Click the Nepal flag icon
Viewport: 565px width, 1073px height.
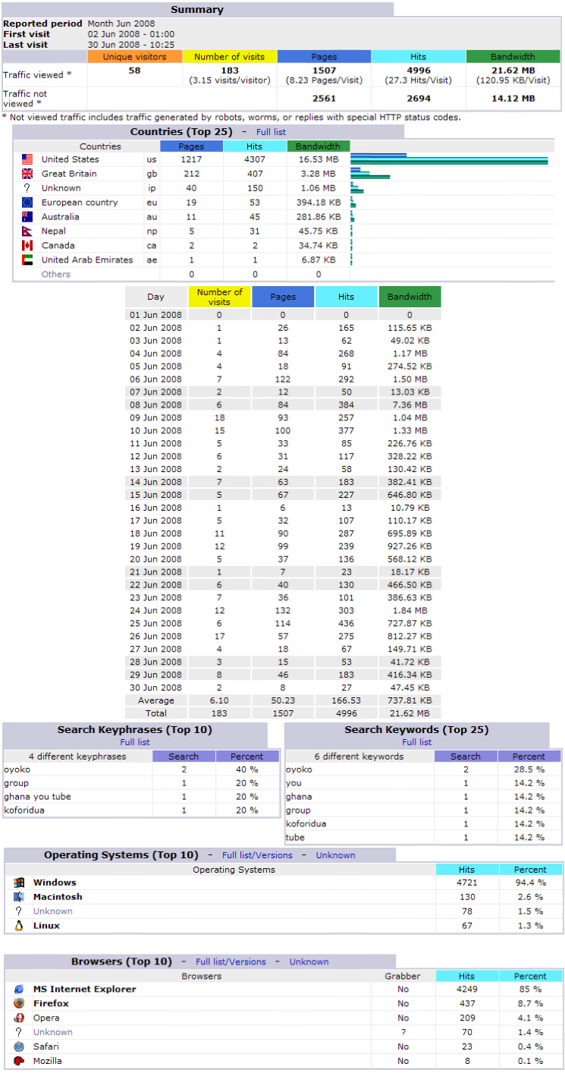27,231
